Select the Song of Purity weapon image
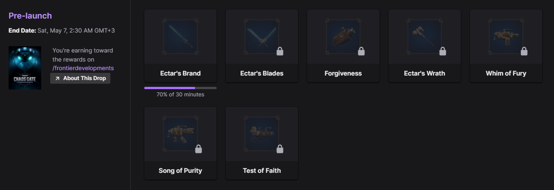Viewport: 554px width, 190px height. tap(180, 133)
